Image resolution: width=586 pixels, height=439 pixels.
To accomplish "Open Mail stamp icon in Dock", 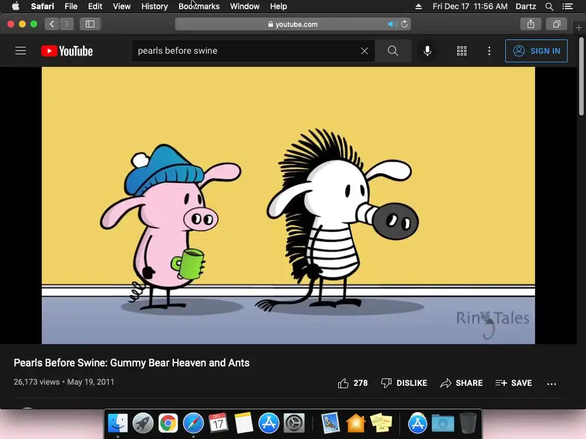I will point(330,424).
